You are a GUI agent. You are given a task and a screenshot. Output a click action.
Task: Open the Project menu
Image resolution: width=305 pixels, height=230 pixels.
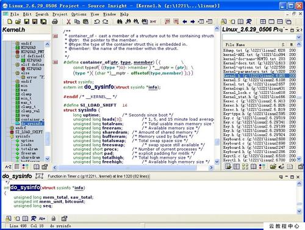pyautogui.click(x=60, y=14)
